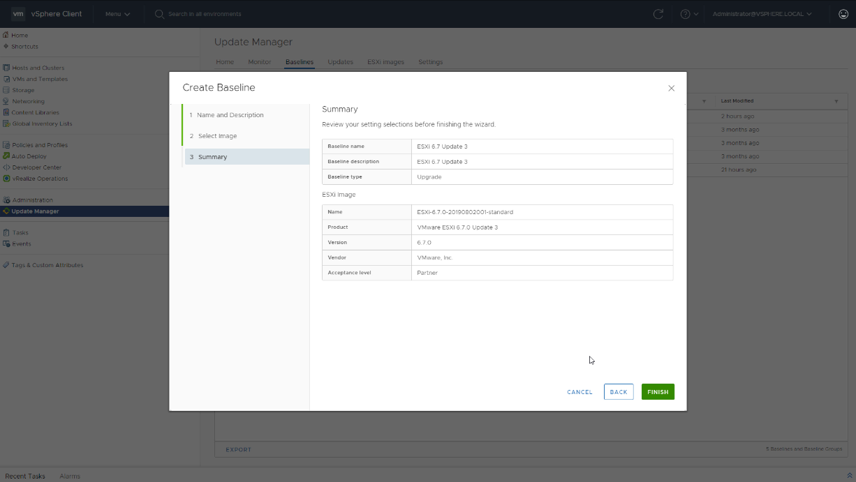Switch to the Monitor tab
Image resolution: width=856 pixels, height=482 pixels.
tap(260, 62)
